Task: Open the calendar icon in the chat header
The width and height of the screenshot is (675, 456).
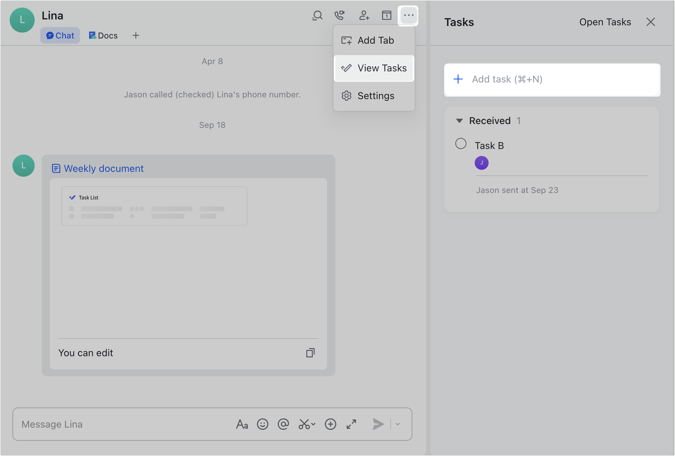Action: (x=386, y=15)
